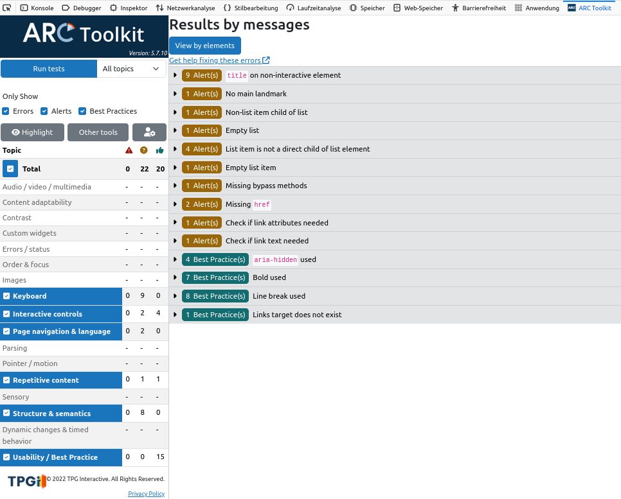Open the Privacy Policy link
The width and height of the screenshot is (621, 499).
[146, 493]
